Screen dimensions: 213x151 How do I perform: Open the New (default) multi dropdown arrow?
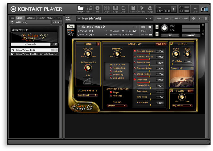79,19
